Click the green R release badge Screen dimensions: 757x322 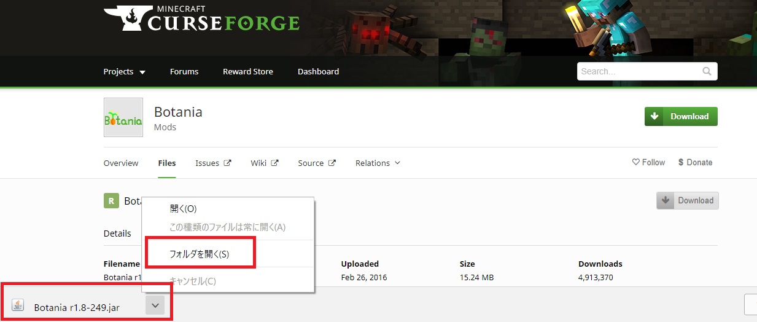click(111, 200)
